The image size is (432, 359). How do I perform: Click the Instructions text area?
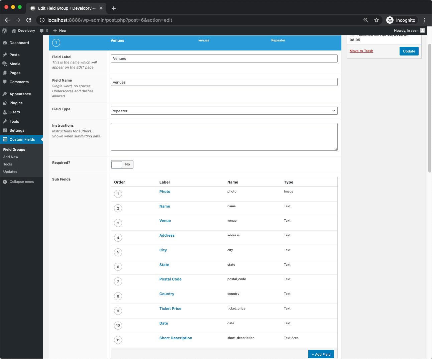tap(224, 137)
